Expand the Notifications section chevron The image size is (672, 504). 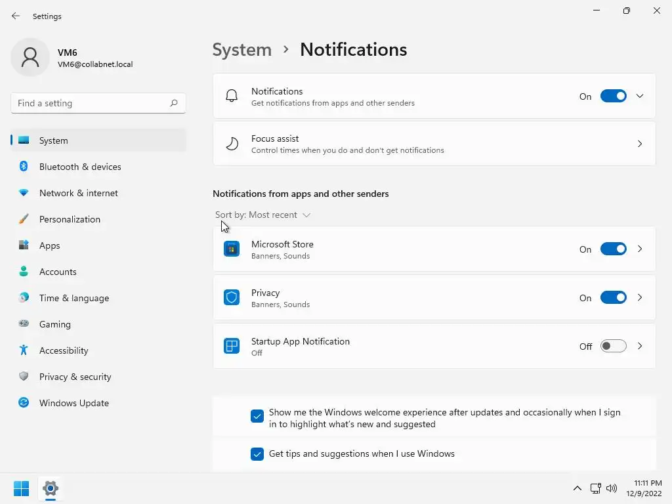[640, 96]
